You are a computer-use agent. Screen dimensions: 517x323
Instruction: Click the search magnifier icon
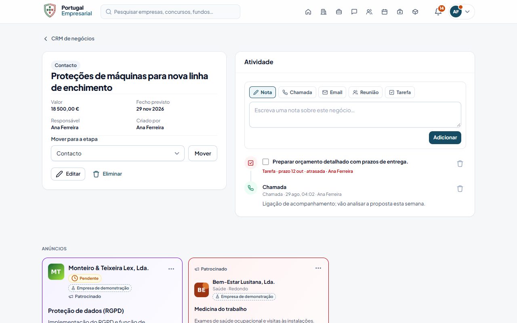[x=109, y=12]
